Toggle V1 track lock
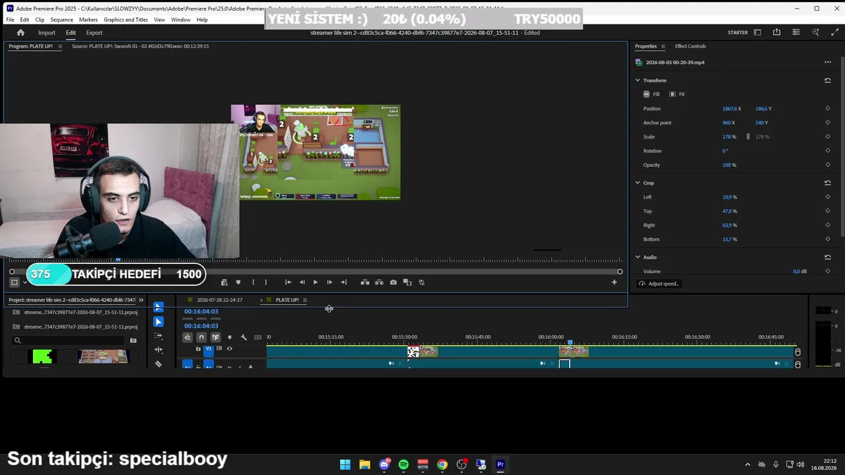 coord(198,349)
